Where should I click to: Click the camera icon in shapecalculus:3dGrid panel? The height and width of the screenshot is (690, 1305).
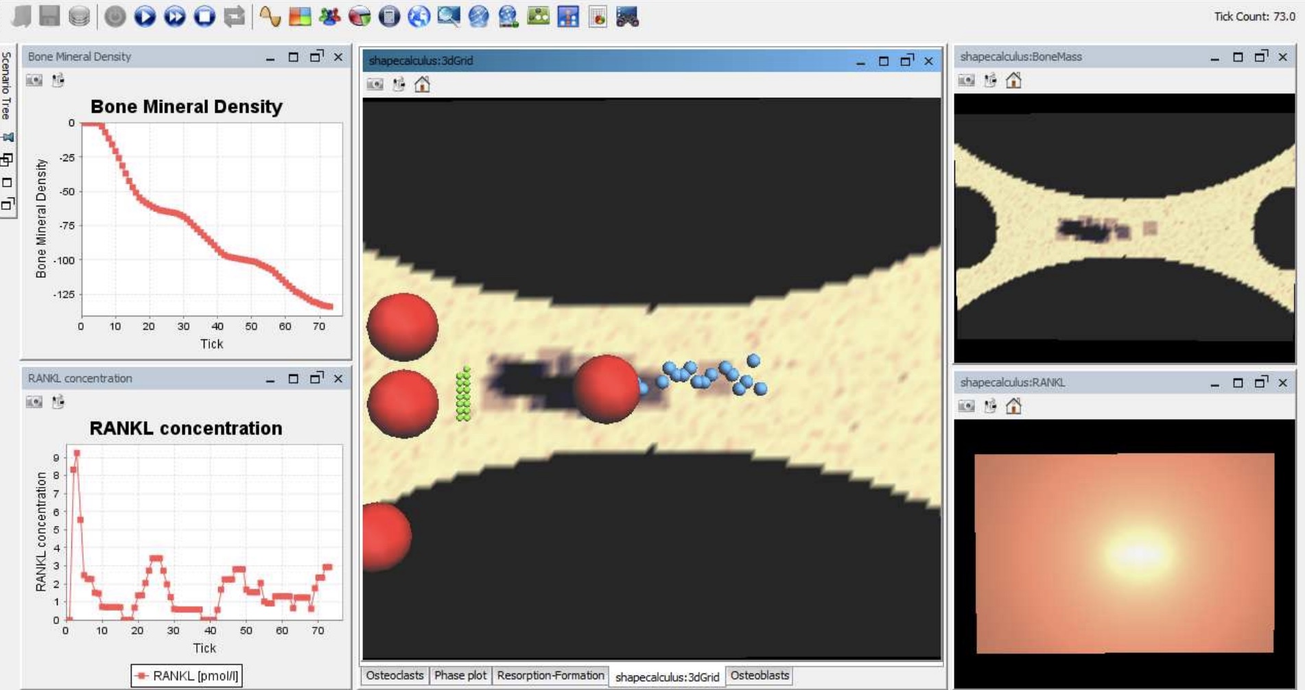(x=375, y=84)
